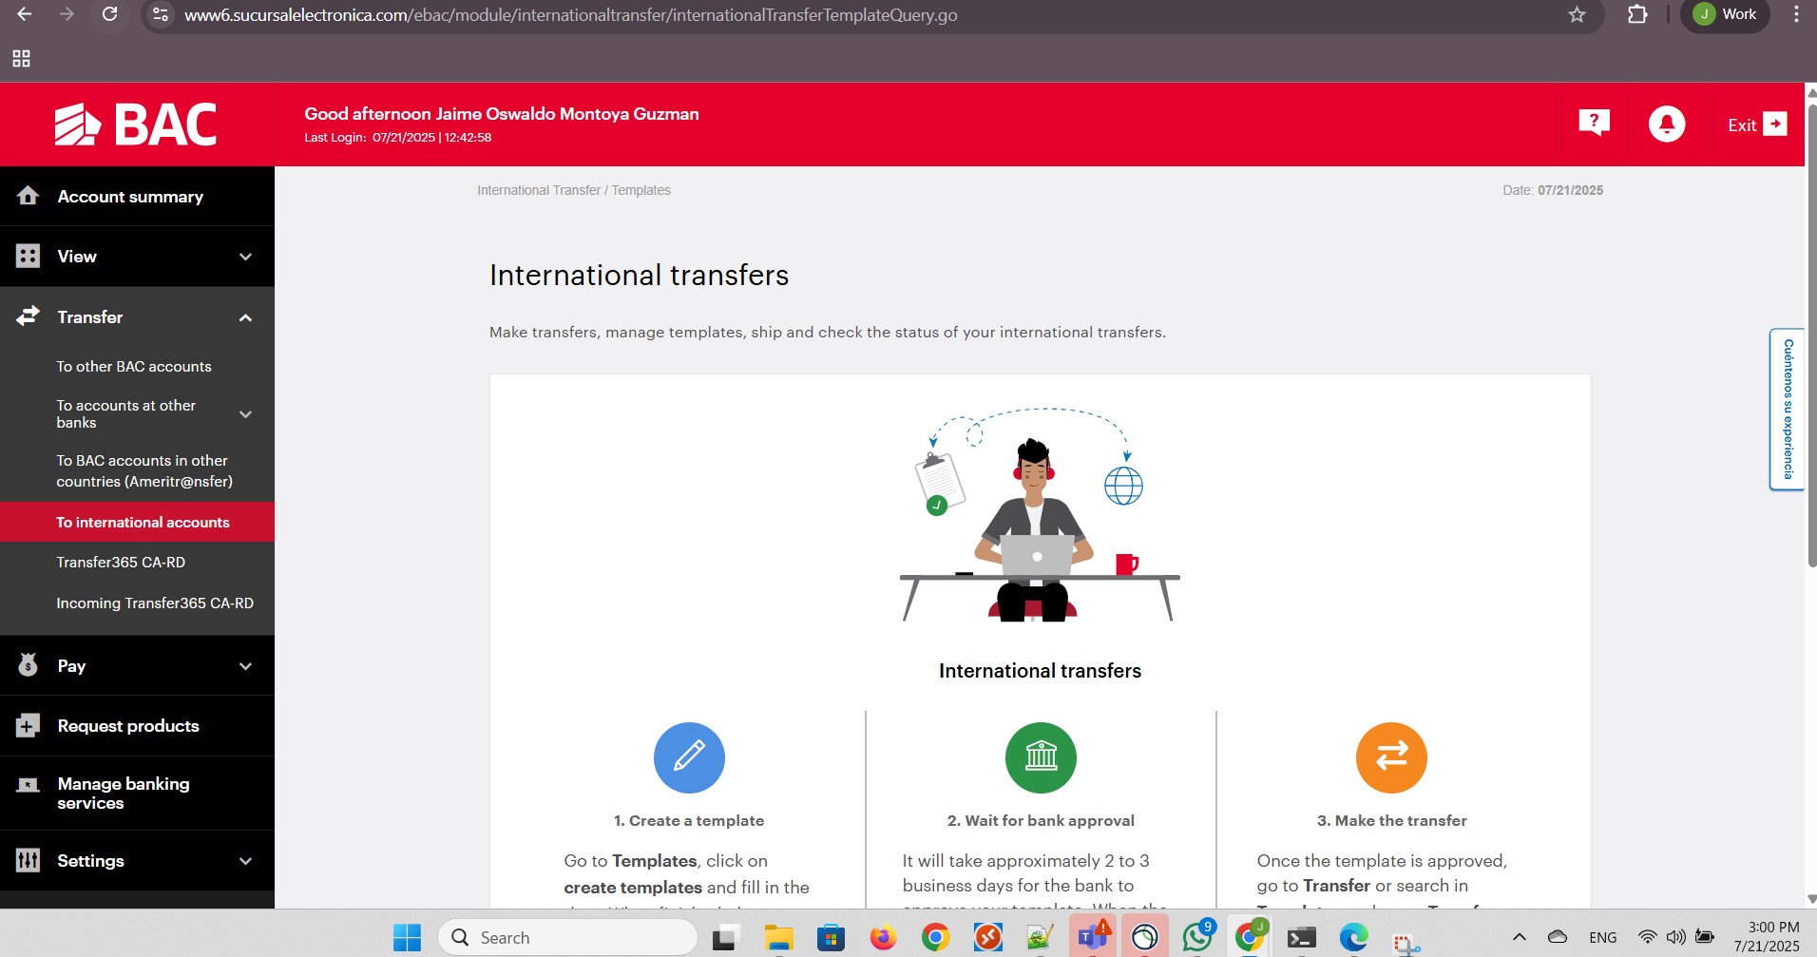Expand the View menu chevron
Viewport: 1817px width, 957px height.
point(245,257)
